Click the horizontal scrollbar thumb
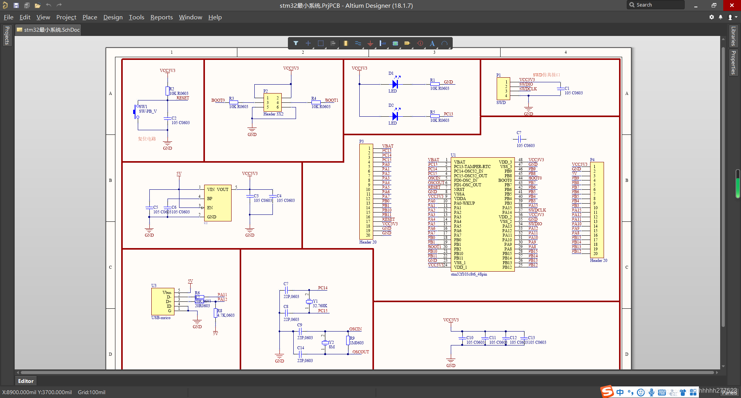This screenshot has height=398, width=741. [367, 372]
